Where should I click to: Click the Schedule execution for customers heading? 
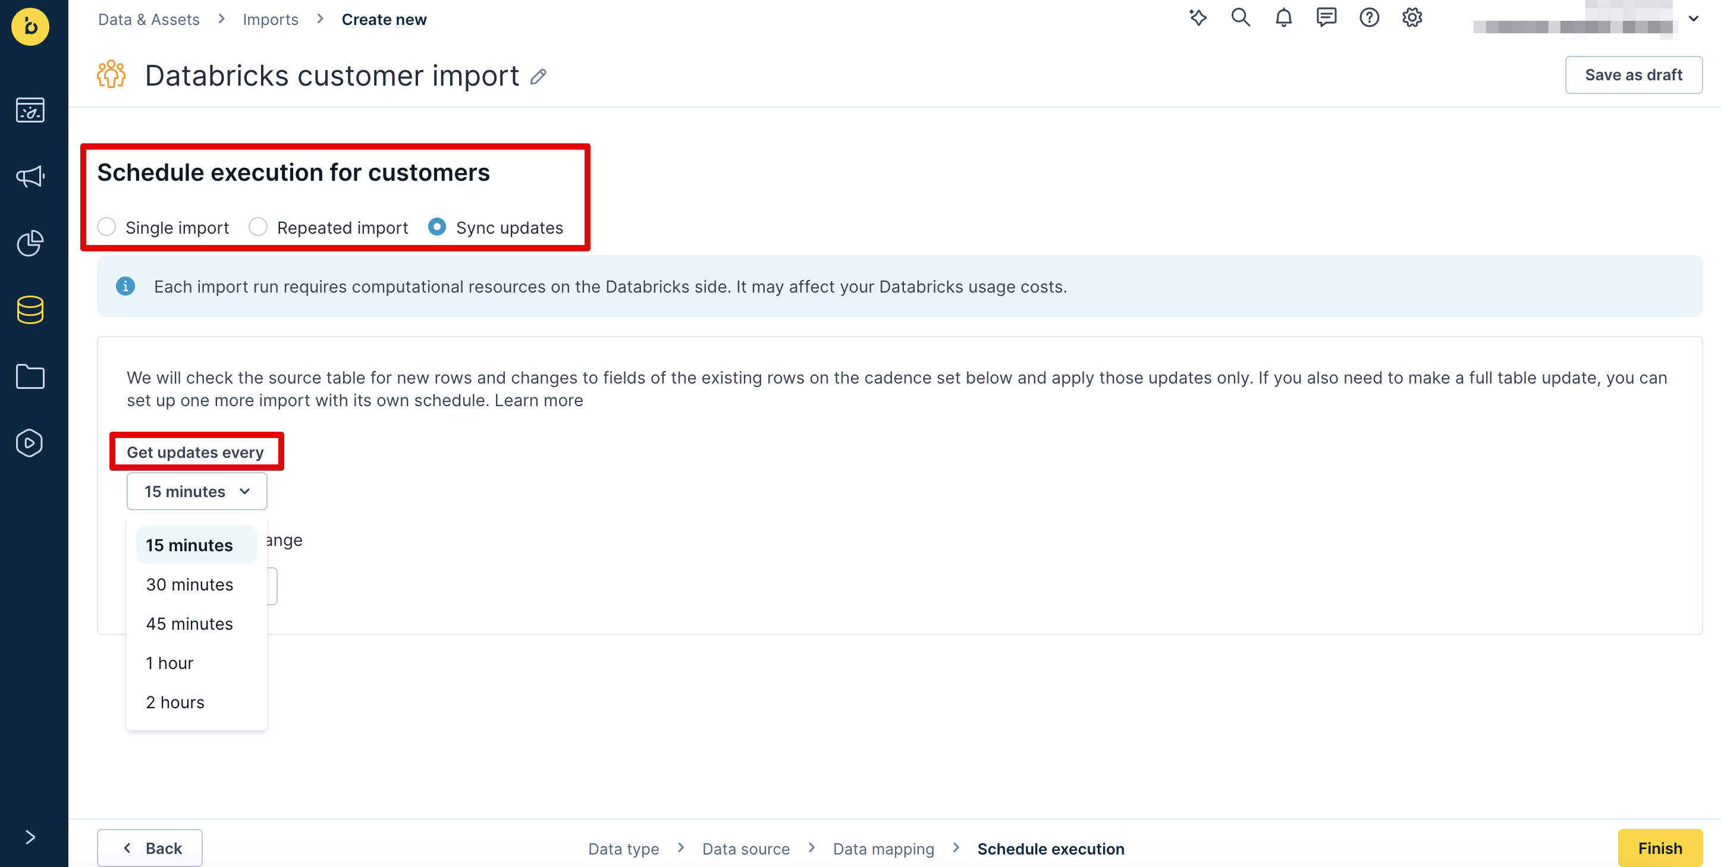coord(293,172)
